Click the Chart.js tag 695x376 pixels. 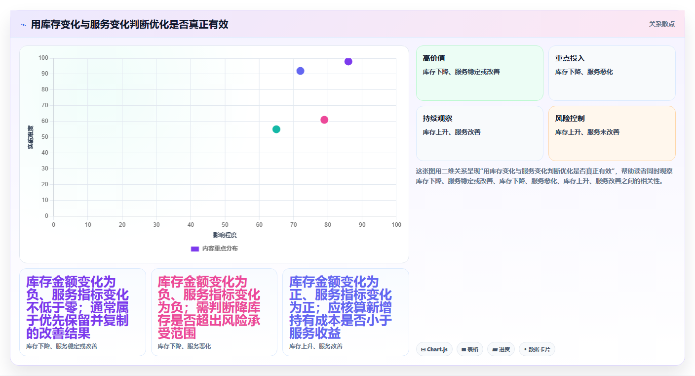[434, 349]
